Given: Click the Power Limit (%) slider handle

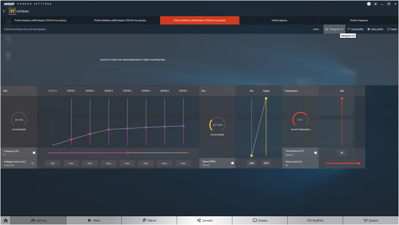Looking at the screenshot, I should click(358, 163).
